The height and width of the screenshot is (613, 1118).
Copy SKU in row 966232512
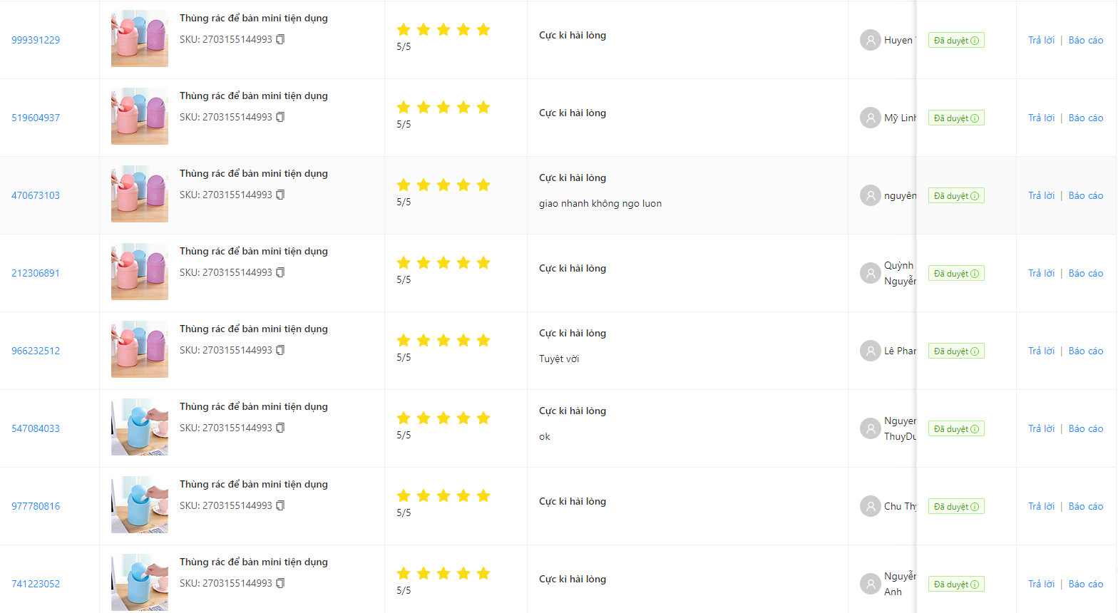click(x=280, y=350)
